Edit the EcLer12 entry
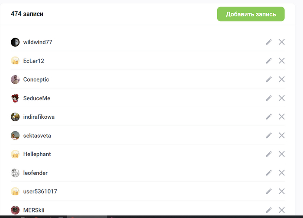 point(269,61)
